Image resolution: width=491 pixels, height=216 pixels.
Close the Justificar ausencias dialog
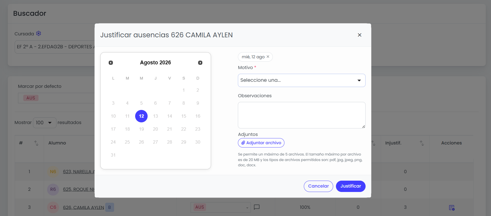tap(359, 35)
